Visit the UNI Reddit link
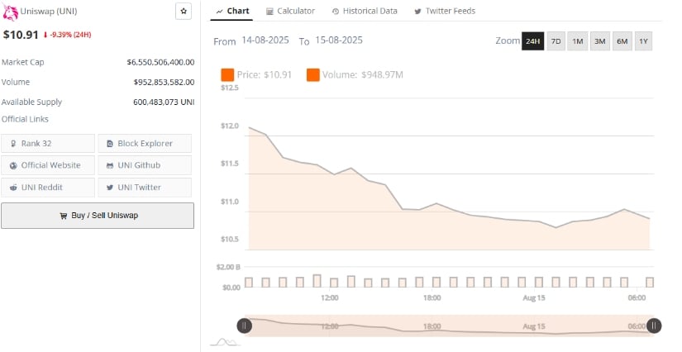Screen dimensions: 682x352 click(48, 188)
